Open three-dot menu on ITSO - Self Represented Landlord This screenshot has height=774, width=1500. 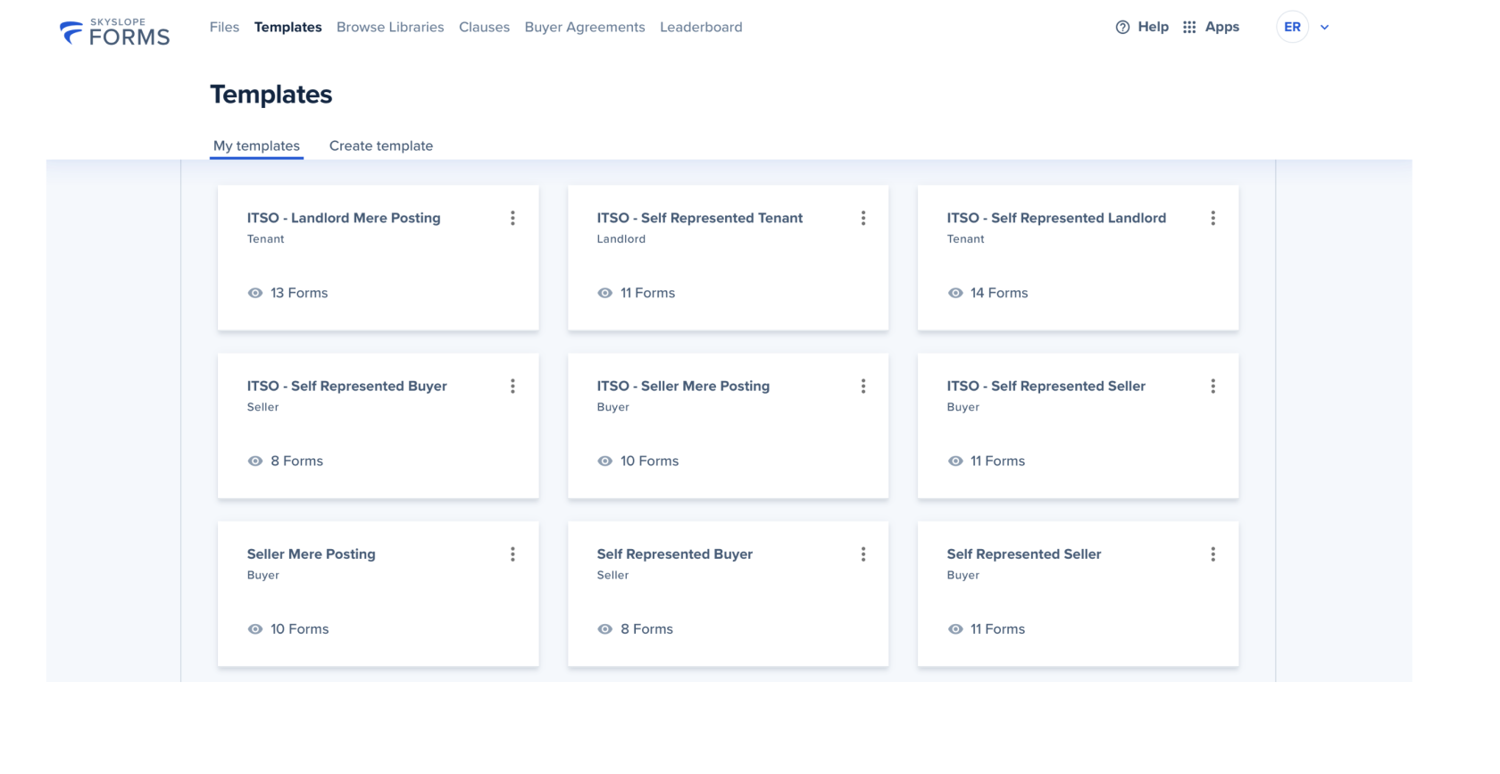tap(1213, 218)
